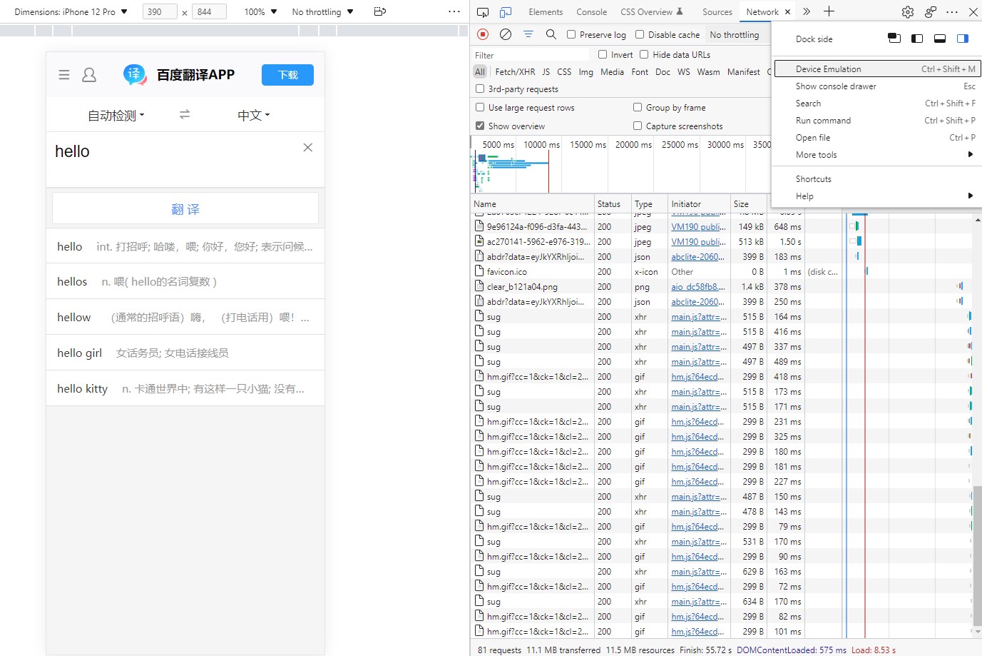Check the Invert filter checkbox

[603, 54]
